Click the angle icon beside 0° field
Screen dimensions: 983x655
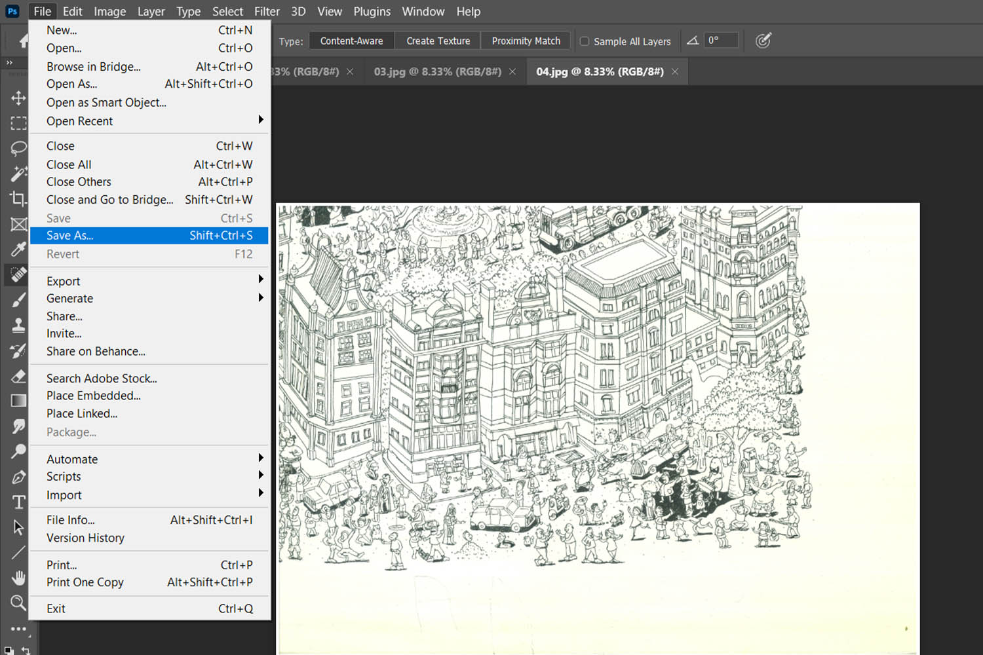tap(692, 41)
